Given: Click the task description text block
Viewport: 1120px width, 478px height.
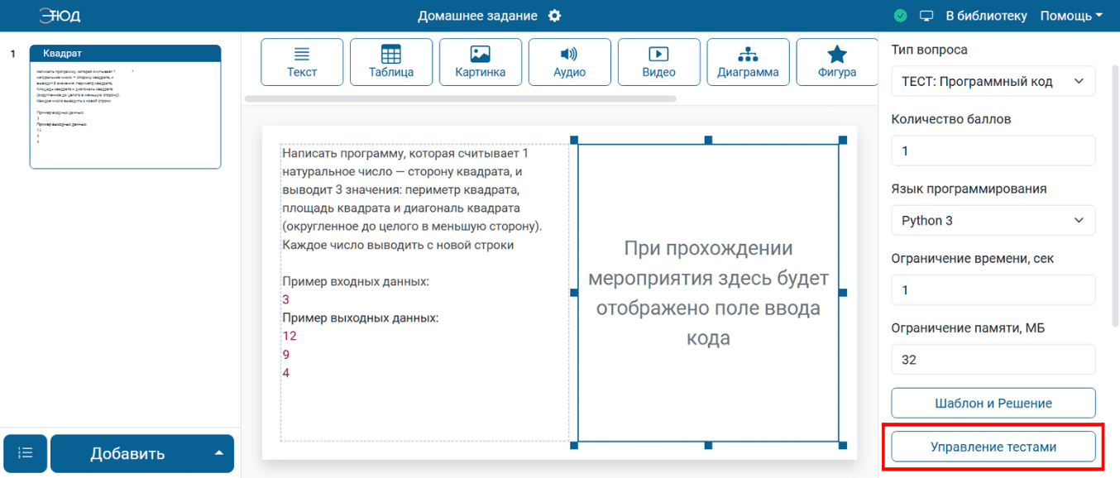Looking at the screenshot, I should 424,292.
